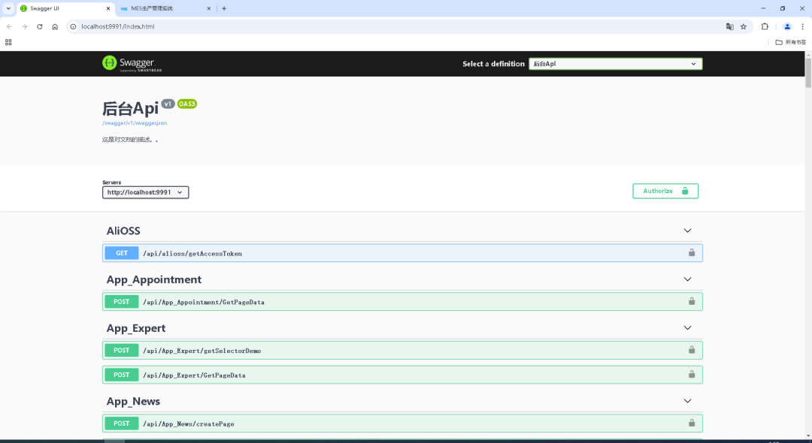
Task: Click lock icon on App_Appointment GetPageData row
Action: tap(691, 302)
